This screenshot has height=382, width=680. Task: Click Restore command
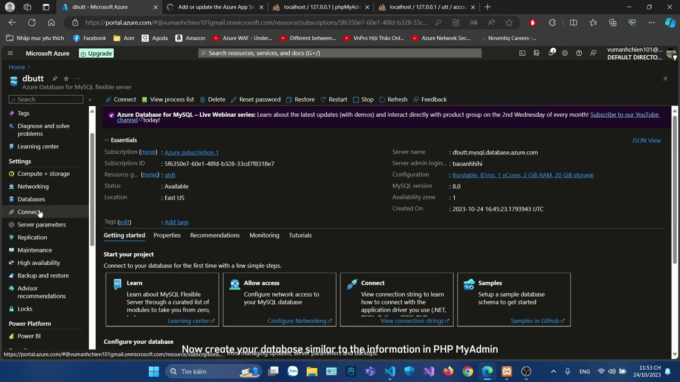tap(300, 99)
